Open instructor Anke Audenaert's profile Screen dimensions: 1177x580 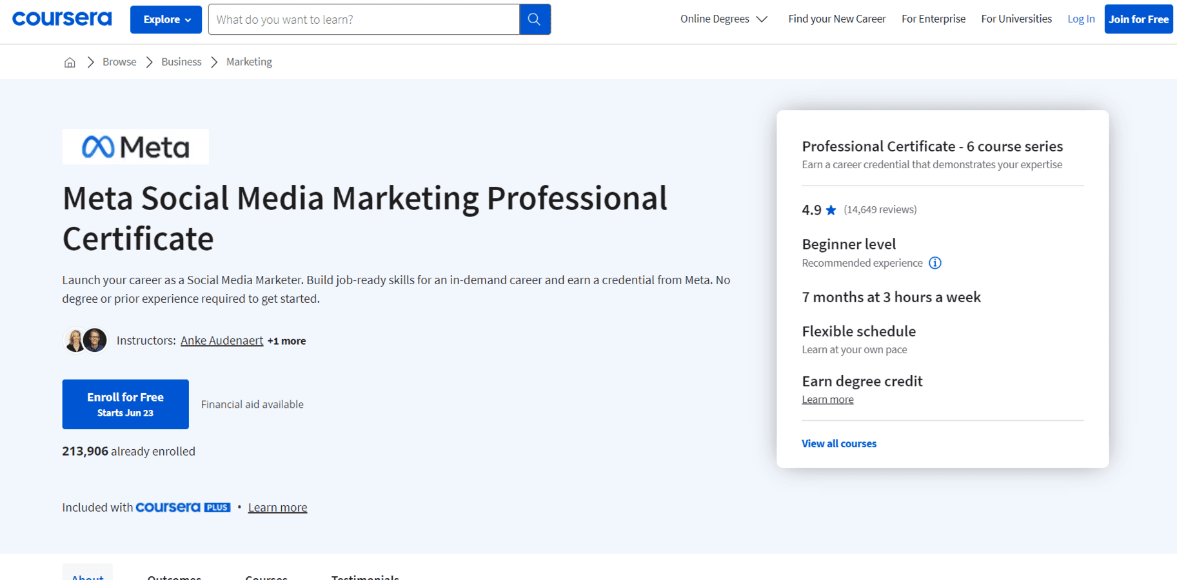(221, 340)
